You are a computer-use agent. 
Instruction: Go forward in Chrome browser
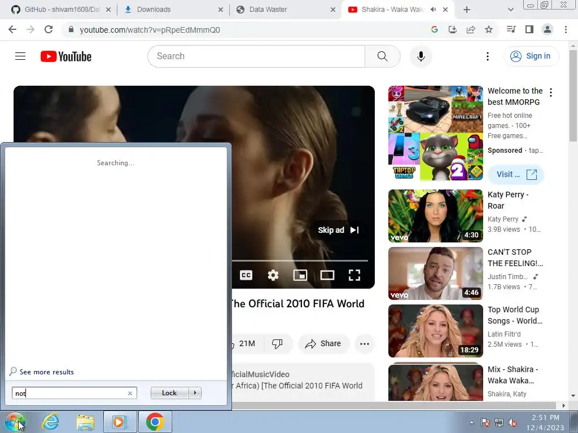tap(30, 30)
